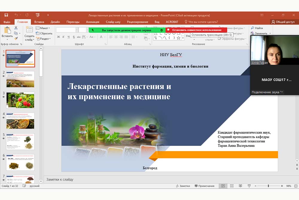Screen dimensions: 299x200
Task: Open the Вставка ribbon tab
Action: pyautogui.click(x=39, y=22)
